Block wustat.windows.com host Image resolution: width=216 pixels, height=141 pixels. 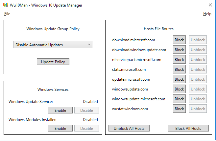click(180, 109)
